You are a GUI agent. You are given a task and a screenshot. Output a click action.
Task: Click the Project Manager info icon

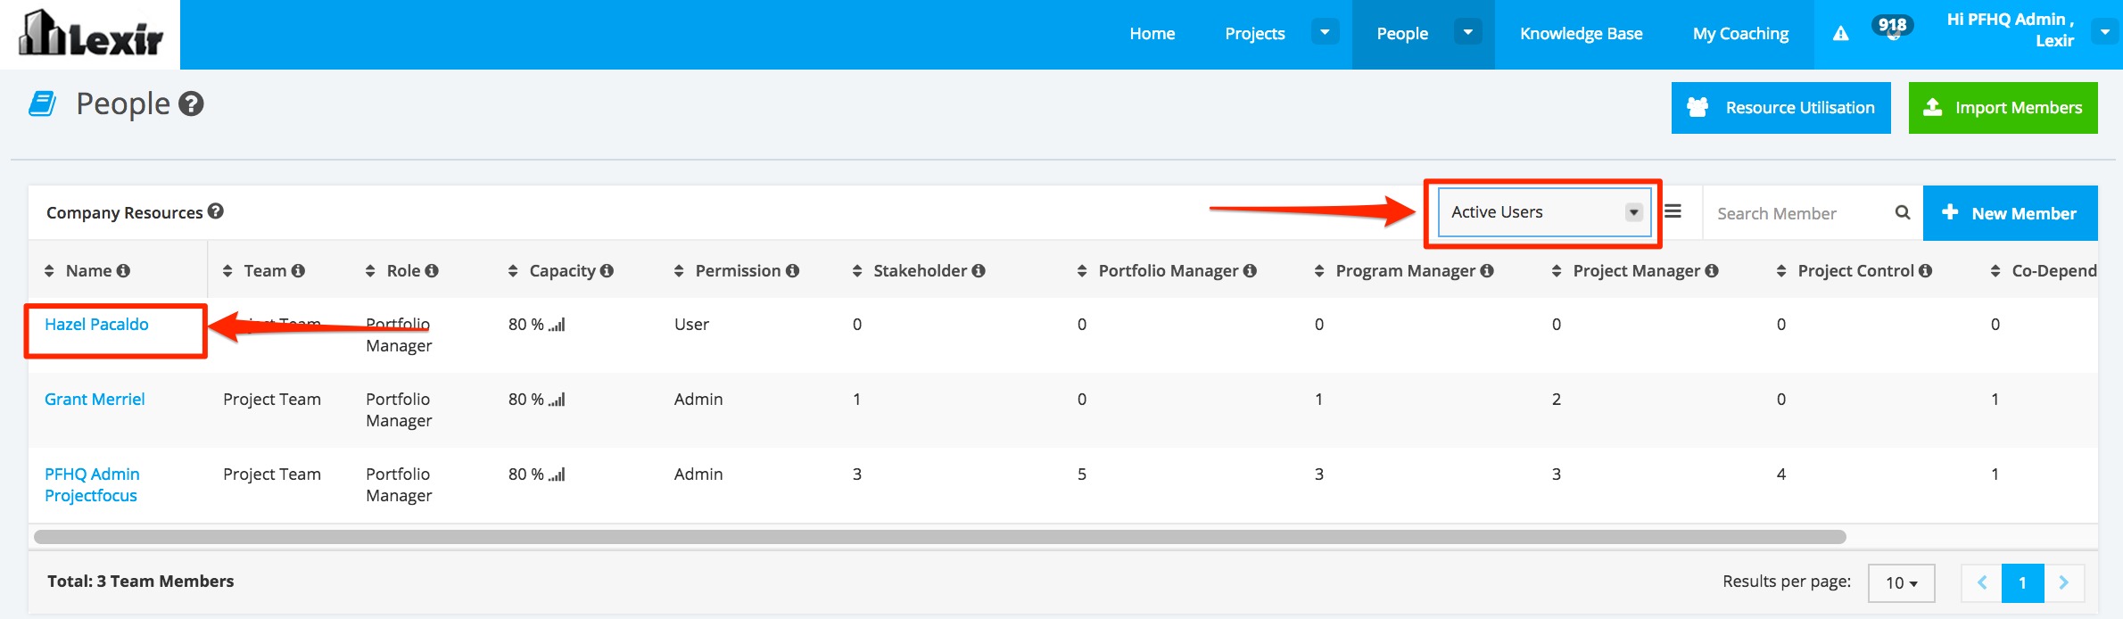pyautogui.click(x=1712, y=270)
